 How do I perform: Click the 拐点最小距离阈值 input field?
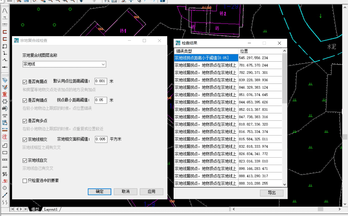click(101, 100)
